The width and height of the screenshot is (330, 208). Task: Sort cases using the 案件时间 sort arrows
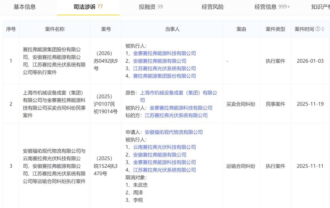tap(323, 29)
